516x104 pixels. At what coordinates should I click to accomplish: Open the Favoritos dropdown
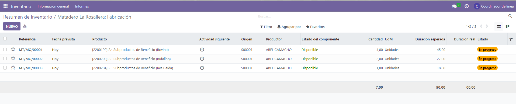315,27
